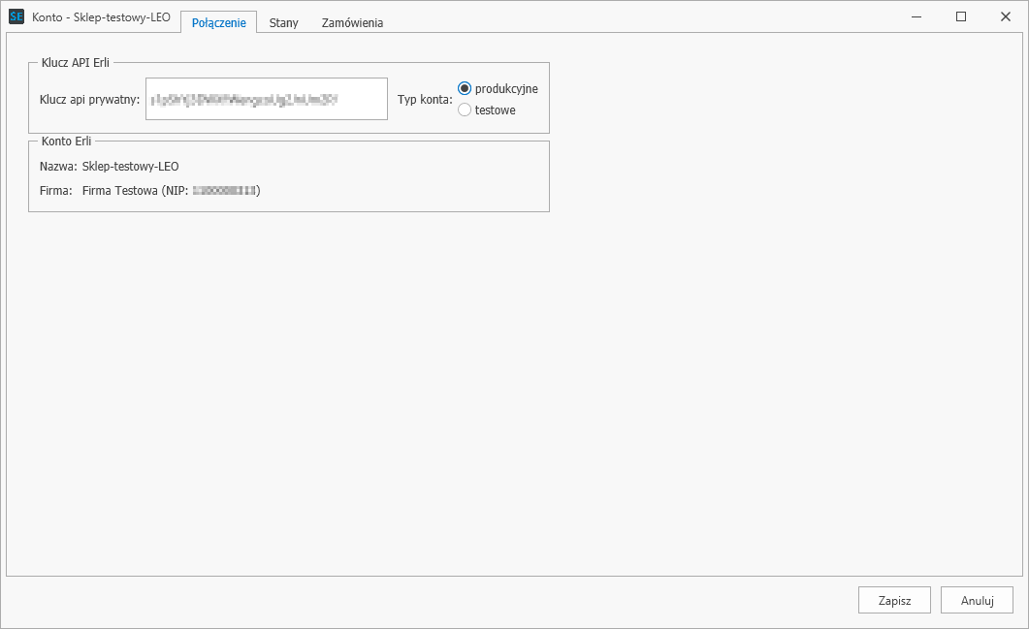Screen dimensions: 1029x629
Task: Click the SE application icon in title bar
Action: 16,17
